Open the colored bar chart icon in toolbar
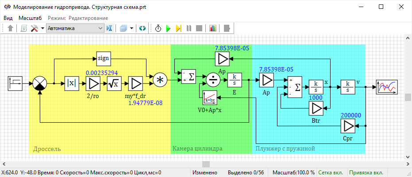 [213, 28]
